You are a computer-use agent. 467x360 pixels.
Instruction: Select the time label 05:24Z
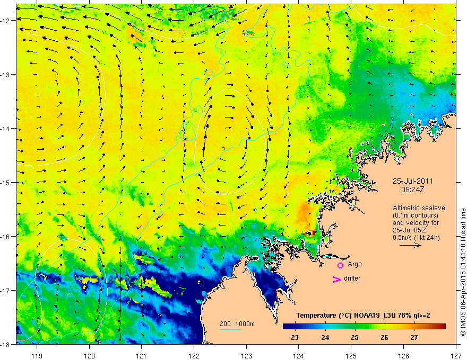tap(412, 190)
